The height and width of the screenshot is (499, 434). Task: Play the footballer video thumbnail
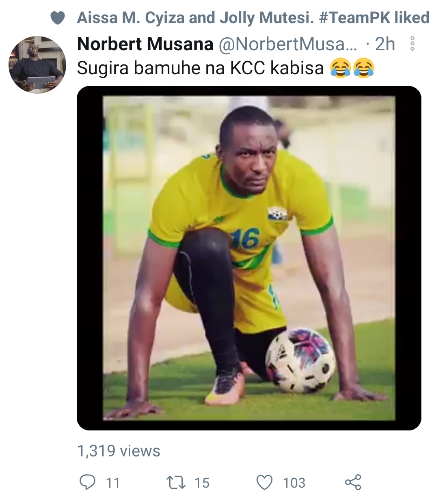click(249, 258)
